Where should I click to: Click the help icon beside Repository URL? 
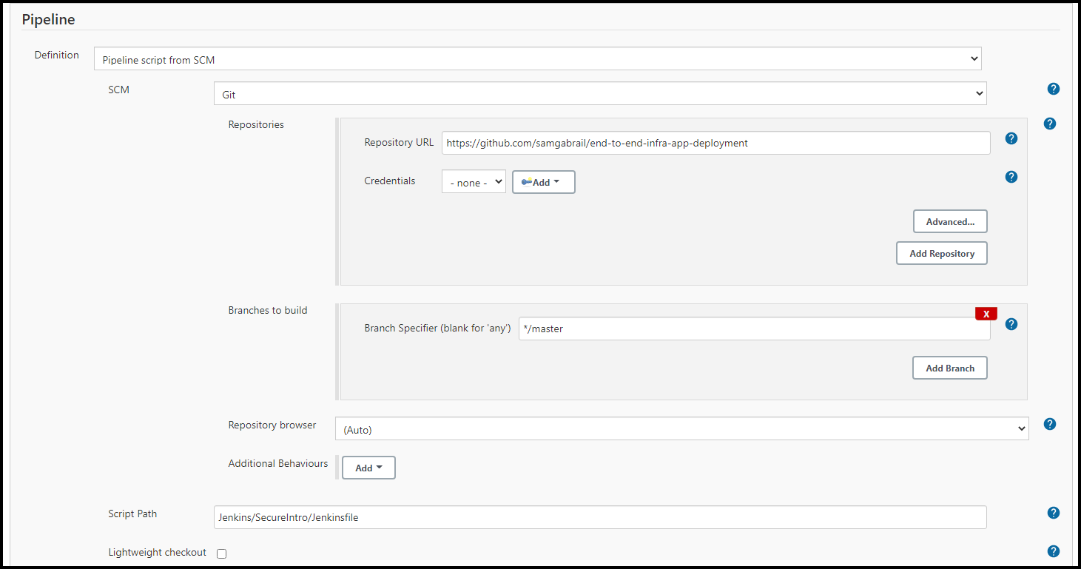[1011, 138]
